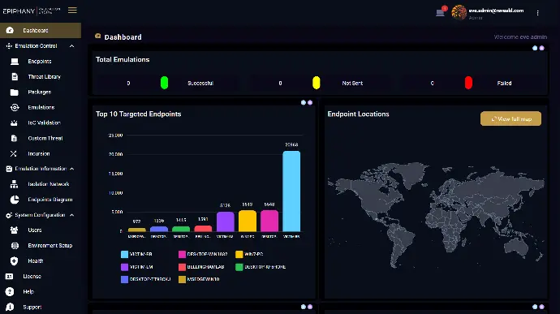
Task: Click the Welcome eve admin text
Action: coord(520,37)
